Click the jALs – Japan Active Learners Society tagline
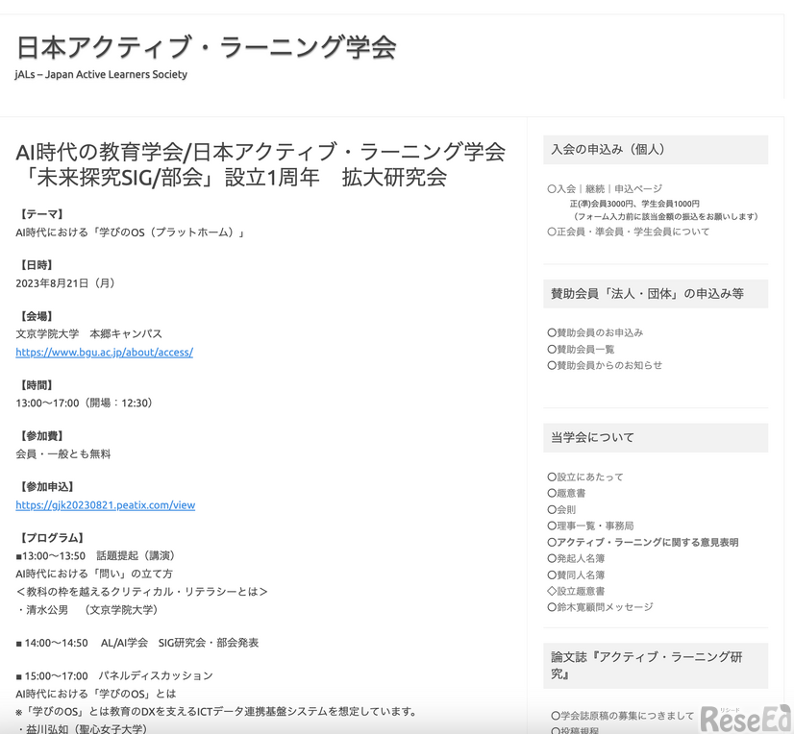Image resolution: width=794 pixels, height=734 pixels. click(101, 74)
